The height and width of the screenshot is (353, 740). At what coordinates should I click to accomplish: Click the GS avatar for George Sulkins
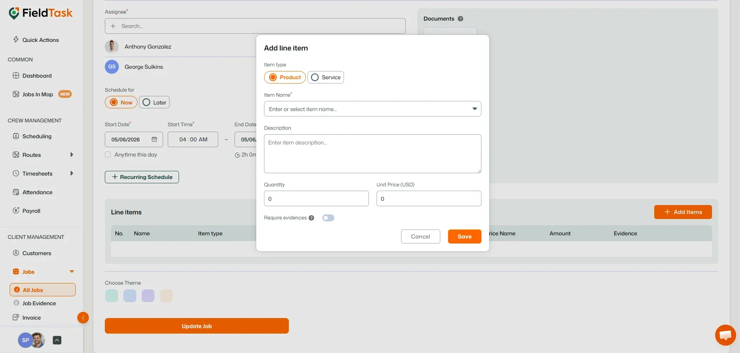tap(112, 67)
